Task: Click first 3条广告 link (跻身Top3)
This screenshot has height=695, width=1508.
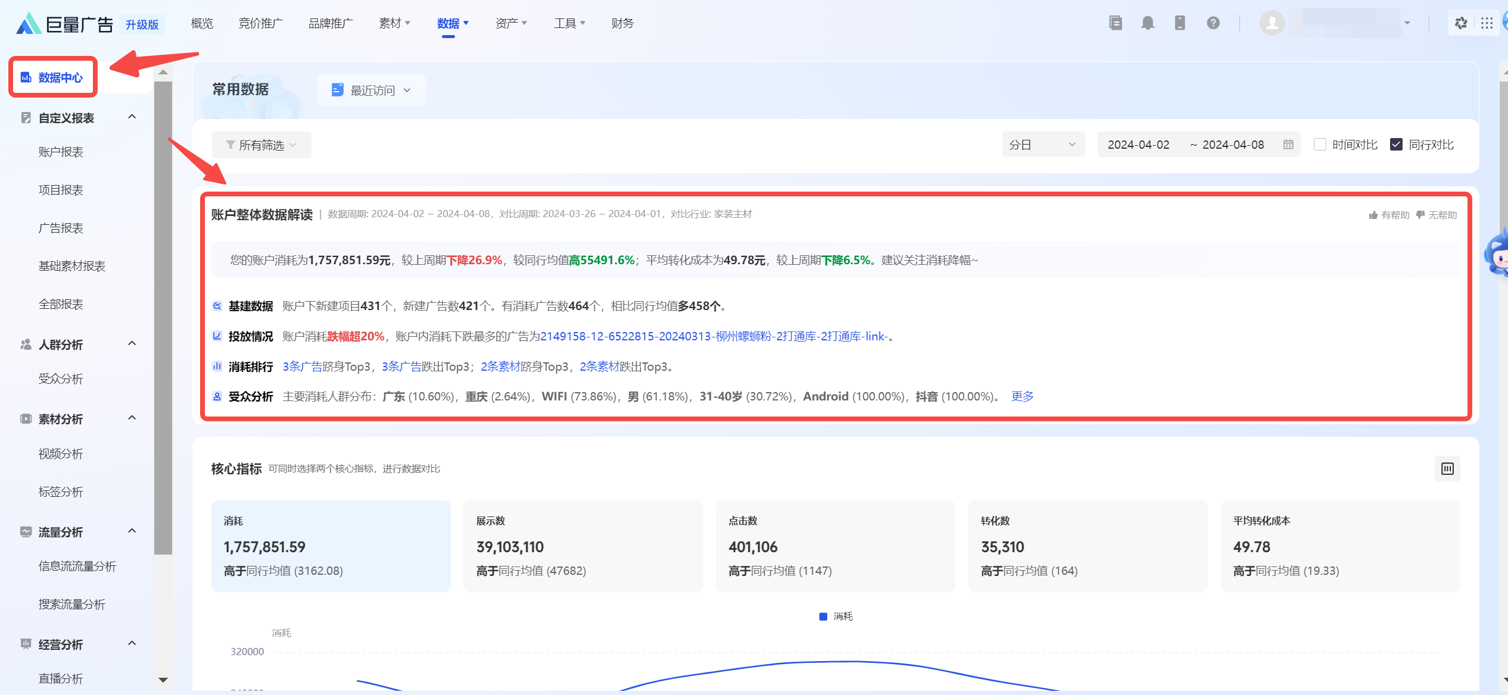Action: coord(302,367)
